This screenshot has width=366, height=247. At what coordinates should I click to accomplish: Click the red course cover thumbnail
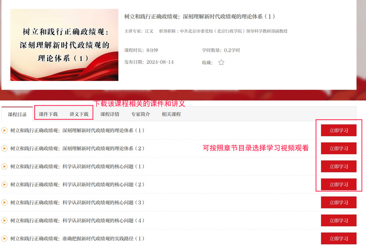pos(64,45)
